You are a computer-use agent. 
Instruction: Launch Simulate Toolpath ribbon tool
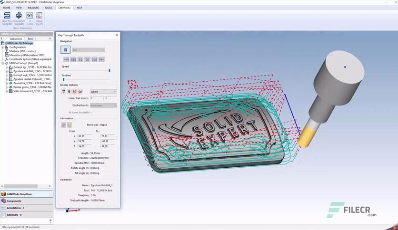pos(19,18)
